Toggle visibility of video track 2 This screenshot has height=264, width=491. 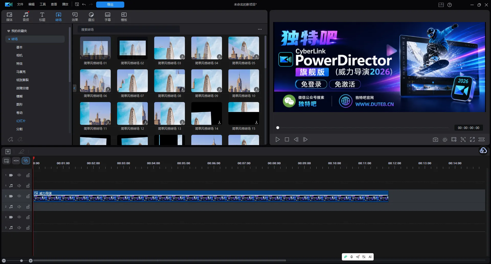(x=19, y=196)
